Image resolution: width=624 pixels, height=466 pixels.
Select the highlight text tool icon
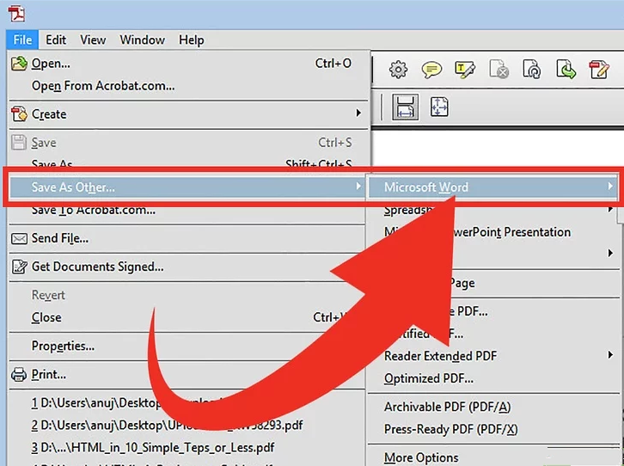click(x=465, y=70)
